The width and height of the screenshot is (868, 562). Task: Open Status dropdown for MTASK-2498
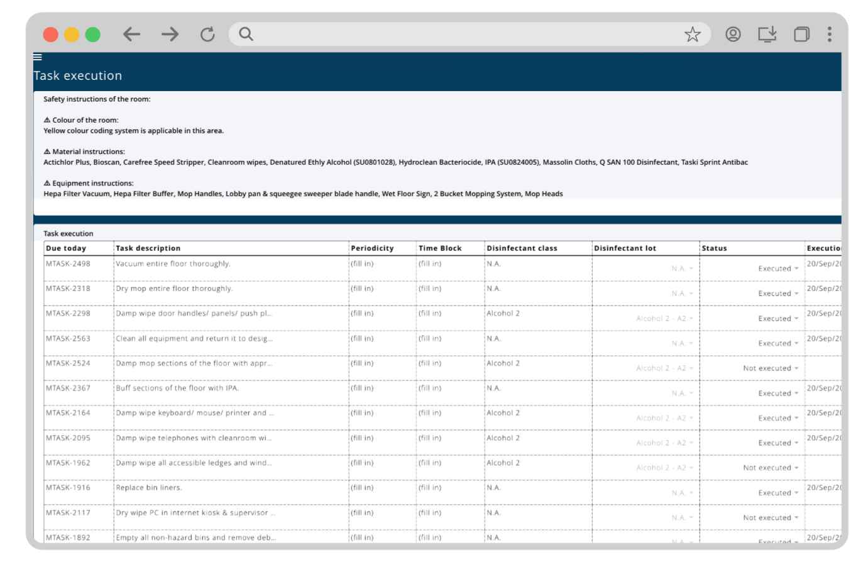point(778,268)
